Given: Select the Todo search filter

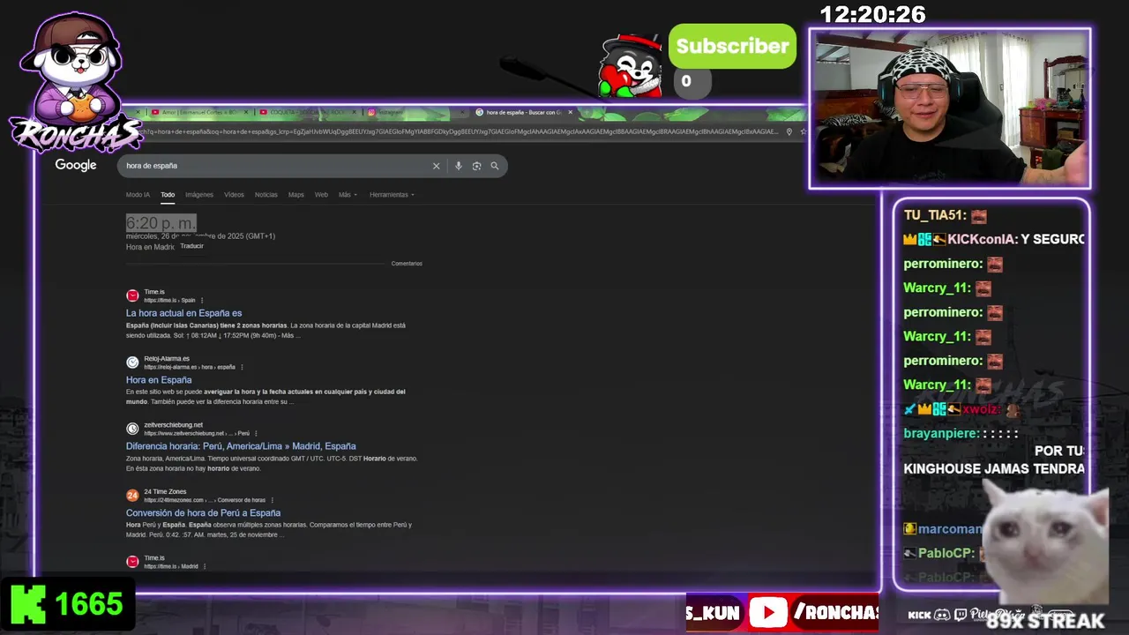Looking at the screenshot, I should pos(168,195).
